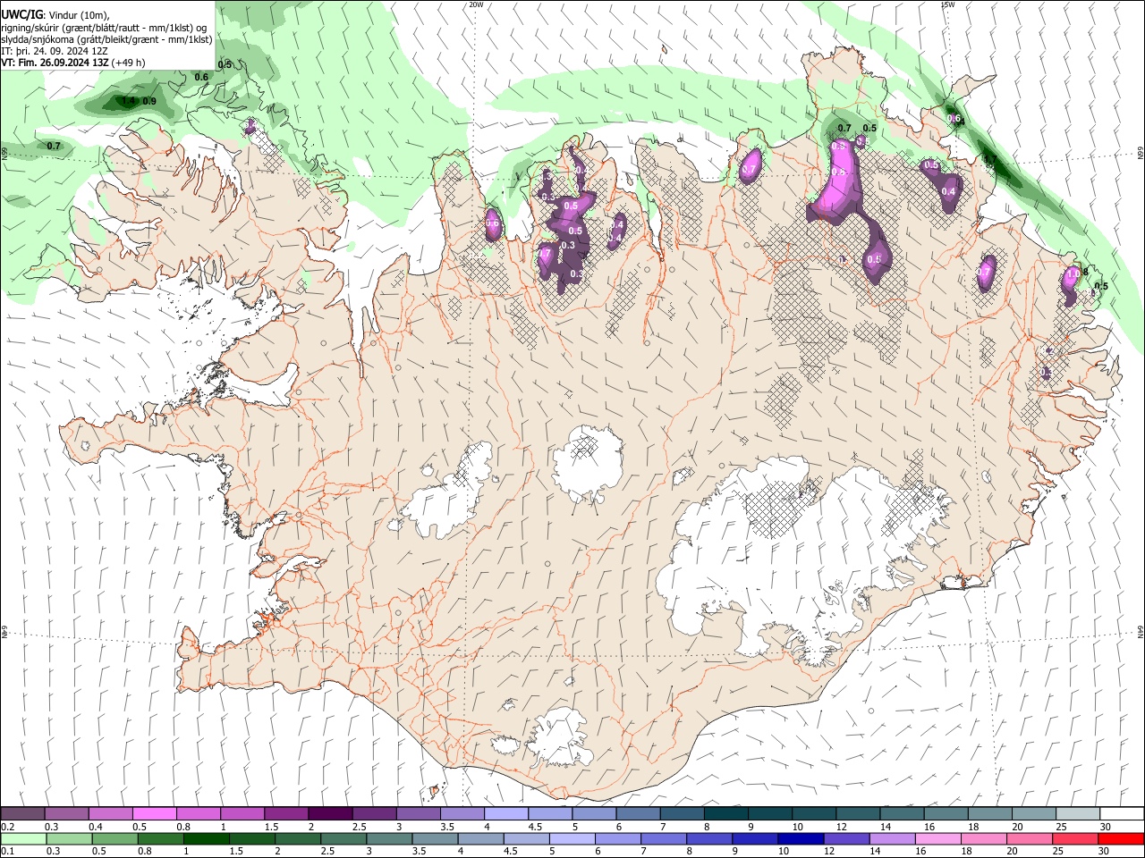Select the bright red bottom-scale swatch at 30
Viewport: 1145px width, 858px height.
tap(1120, 838)
